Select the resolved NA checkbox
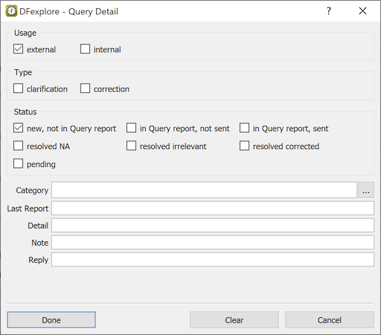The width and height of the screenshot is (381, 335). coord(18,146)
